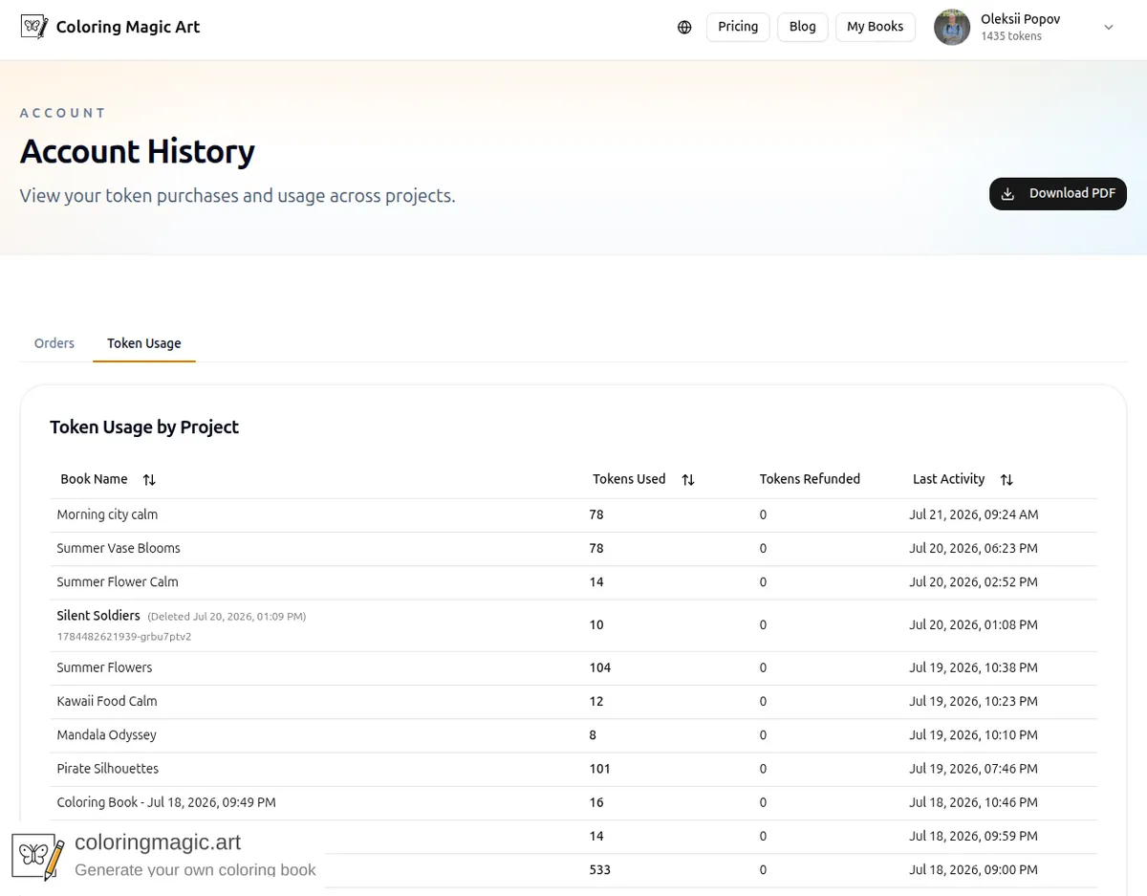Viewport: 1147px width, 896px height.
Task: Click the 1435 tokens balance text
Action: [1011, 36]
